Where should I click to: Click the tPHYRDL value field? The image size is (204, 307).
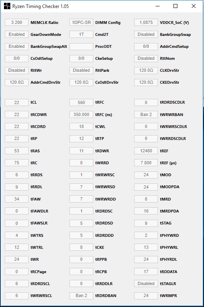point(146,259)
